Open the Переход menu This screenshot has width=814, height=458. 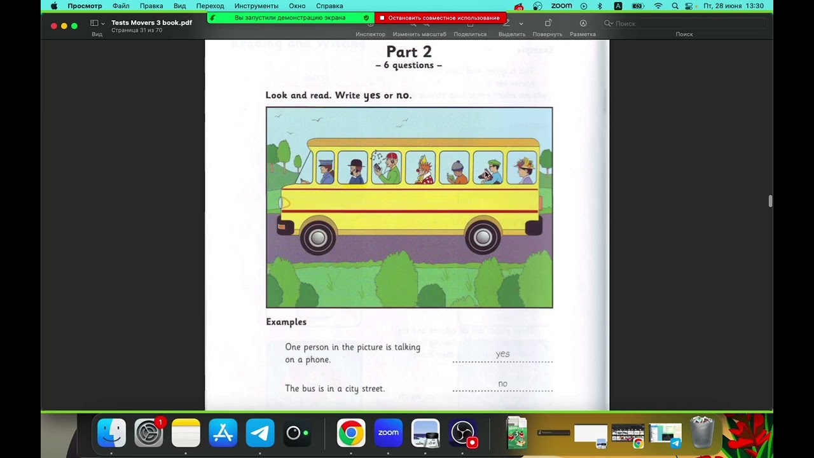click(x=210, y=6)
